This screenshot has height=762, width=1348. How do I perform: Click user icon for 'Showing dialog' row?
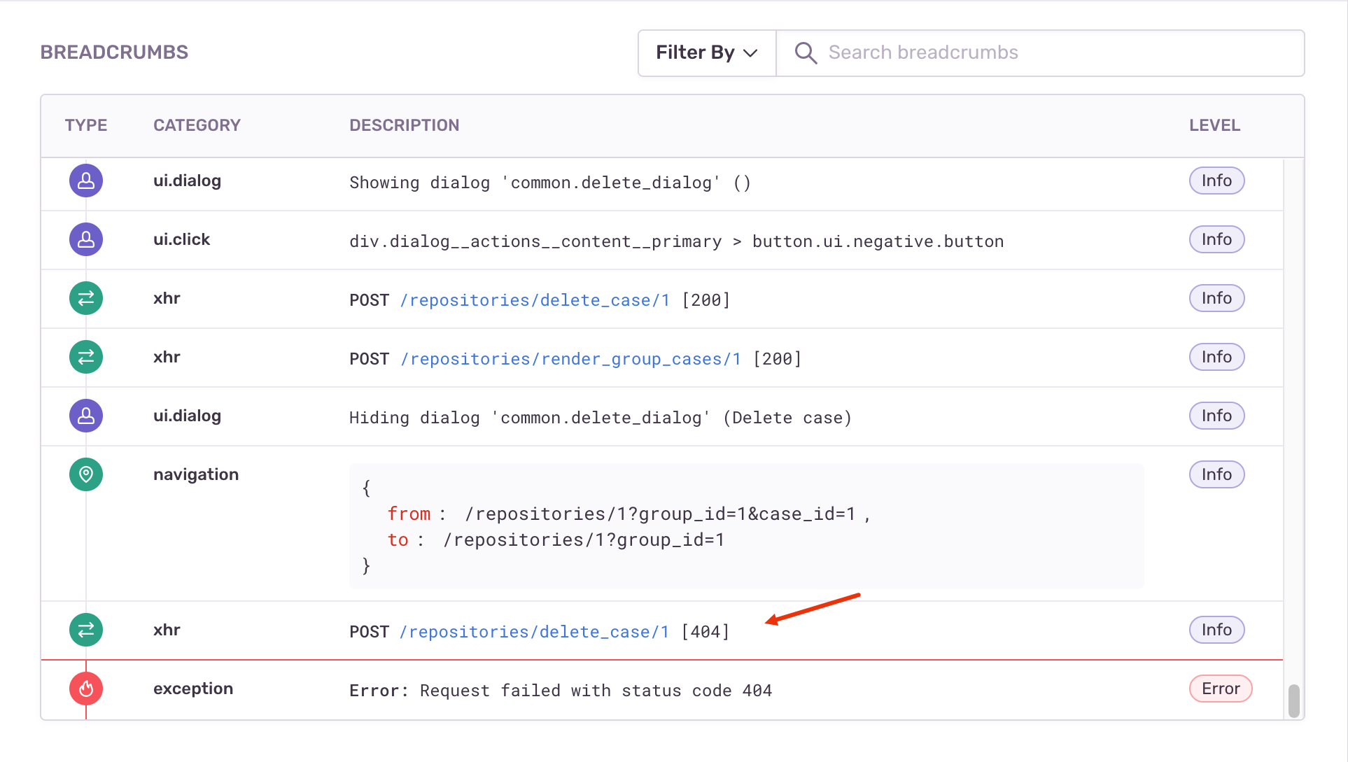click(86, 181)
